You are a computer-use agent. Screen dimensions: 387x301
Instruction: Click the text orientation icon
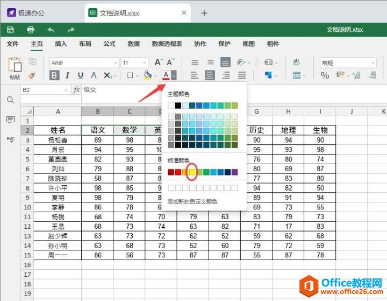(241, 62)
